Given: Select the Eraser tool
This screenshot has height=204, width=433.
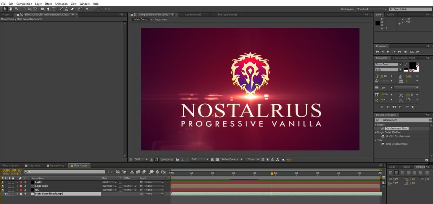Looking at the screenshot, I should coord(73,9).
